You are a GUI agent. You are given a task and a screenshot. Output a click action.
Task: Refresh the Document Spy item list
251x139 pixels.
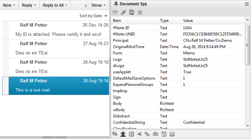132,12
